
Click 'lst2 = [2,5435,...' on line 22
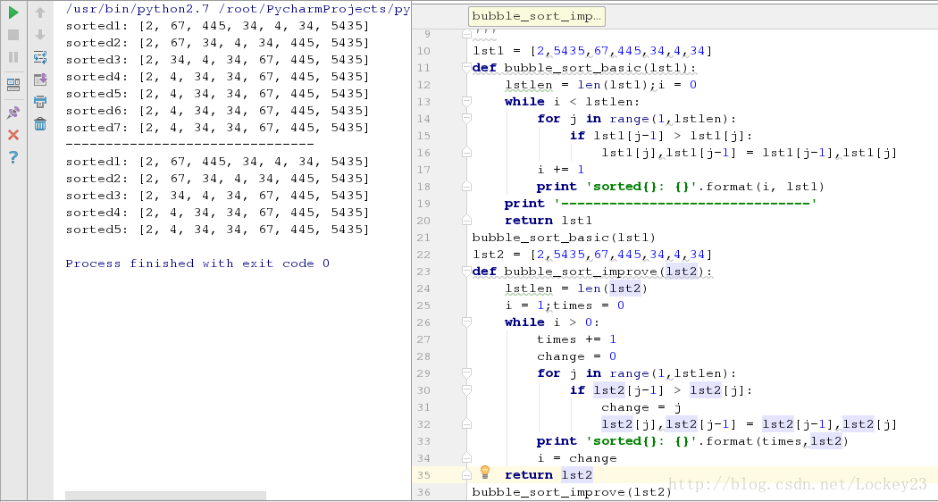pyautogui.click(x=592, y=255)
